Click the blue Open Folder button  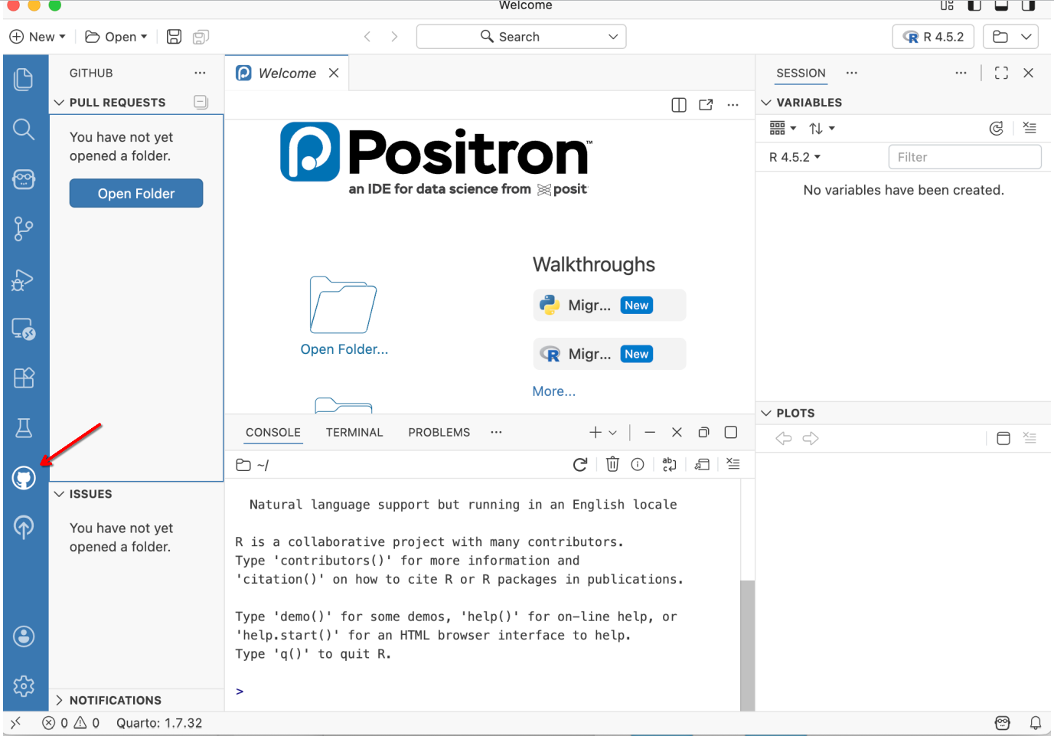(x=136, y=194)
